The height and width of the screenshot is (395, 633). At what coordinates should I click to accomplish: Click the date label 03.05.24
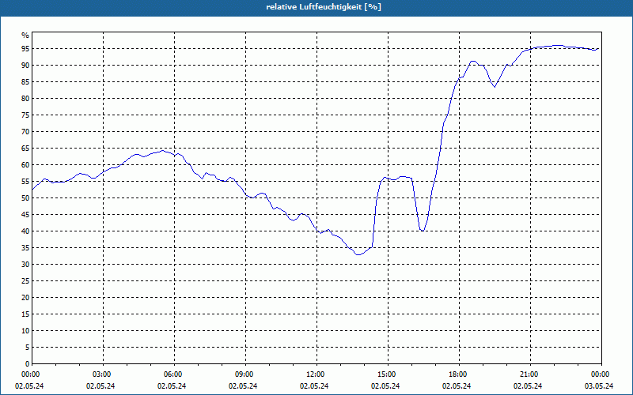click(599, 386)
